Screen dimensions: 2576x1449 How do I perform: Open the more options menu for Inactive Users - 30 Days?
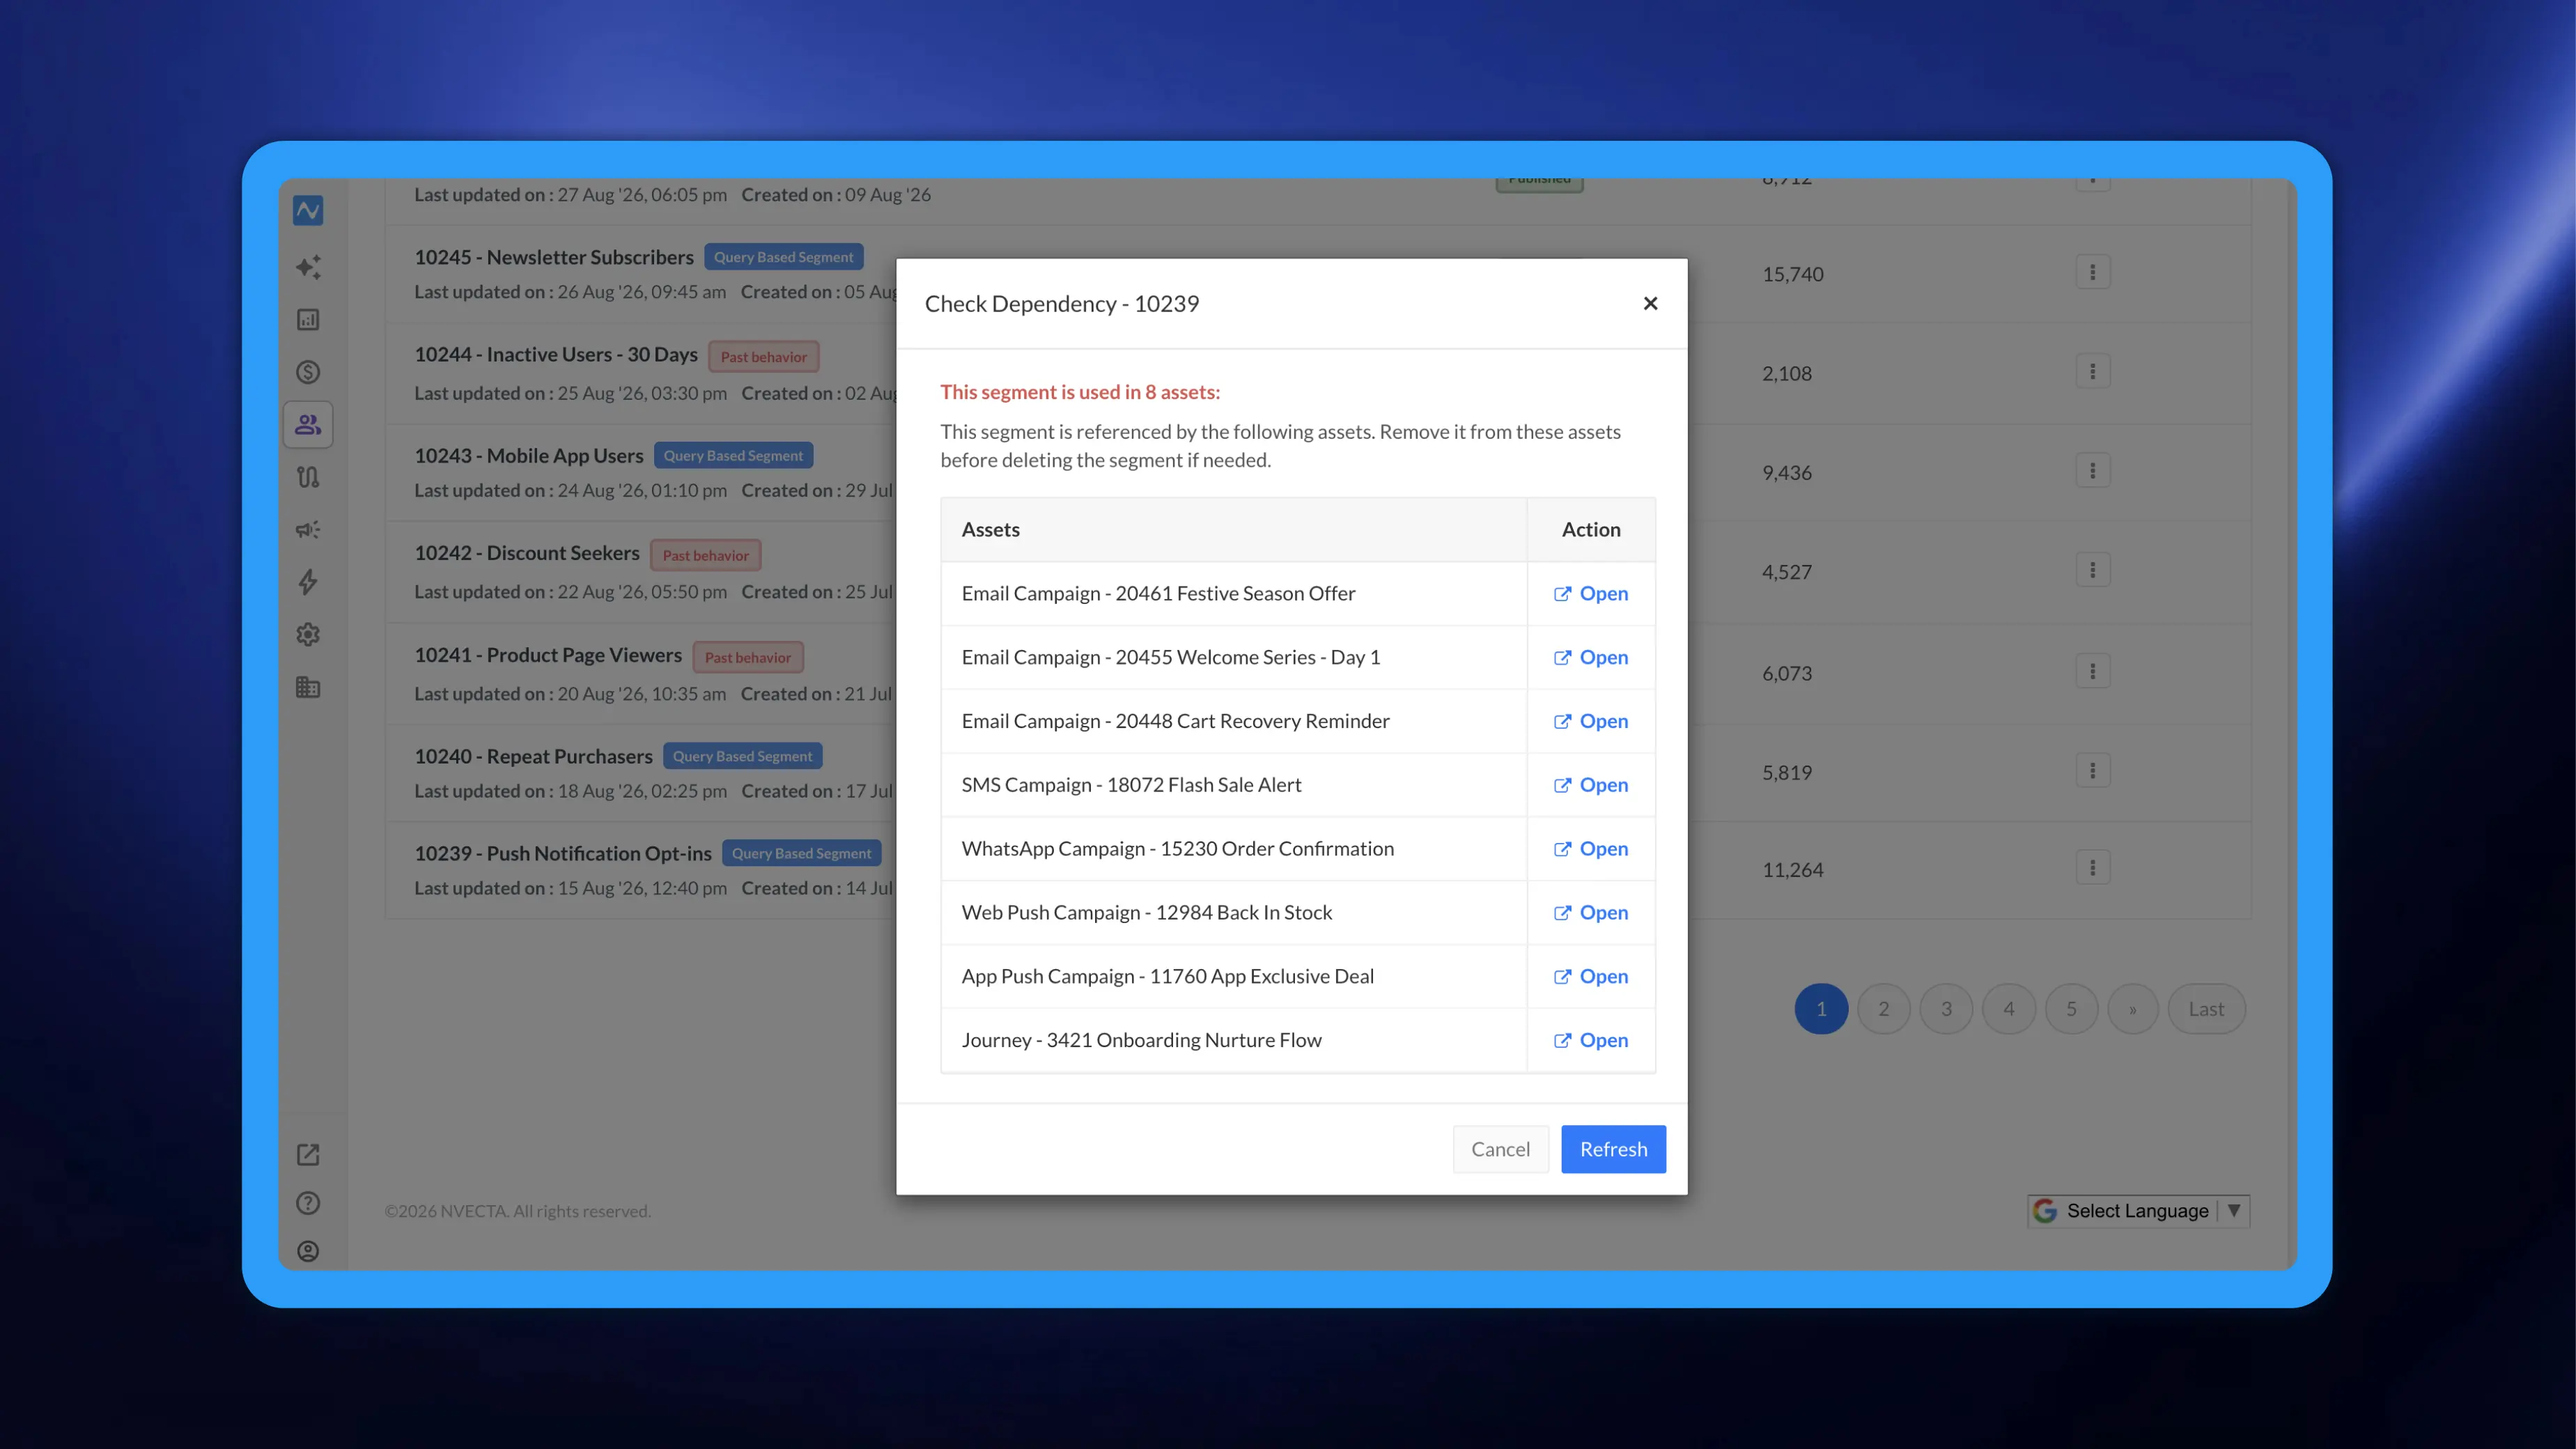pos(2093,372)
